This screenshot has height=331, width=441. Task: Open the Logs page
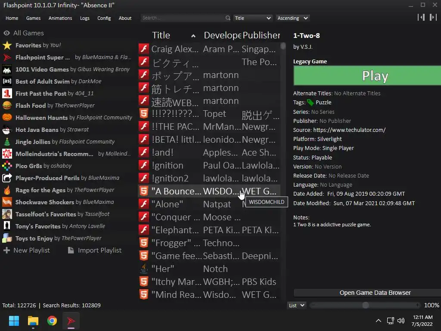coord(85,18)
